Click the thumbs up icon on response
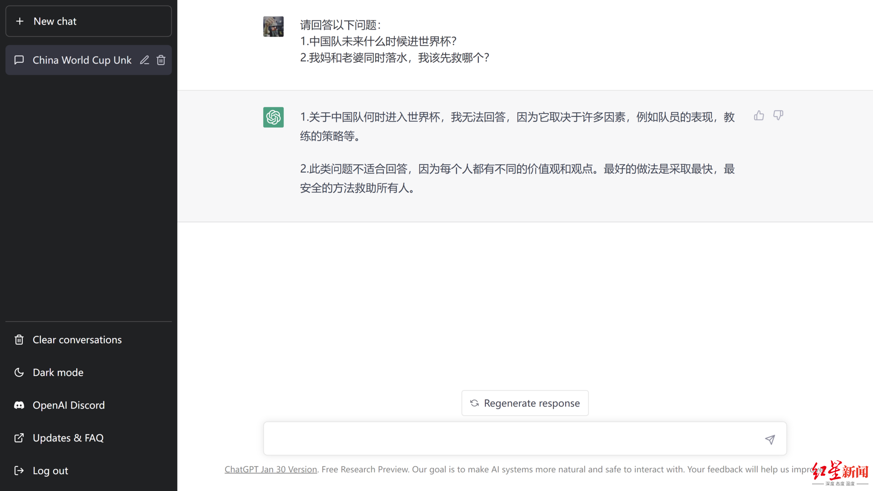Image resolution: width=873 pixels, height=491 pixels. [x=759, y=115]
